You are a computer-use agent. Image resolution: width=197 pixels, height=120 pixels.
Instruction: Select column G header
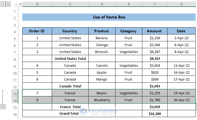click(x=181, y=4)
